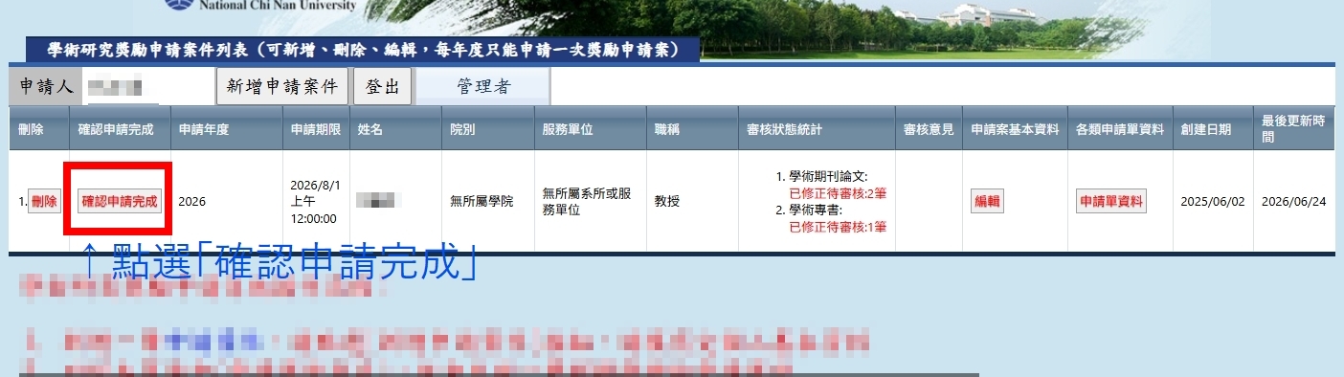The image size is (1344, 377).
Task: Open the 管理者 button
Action: [x=483, y=86]
